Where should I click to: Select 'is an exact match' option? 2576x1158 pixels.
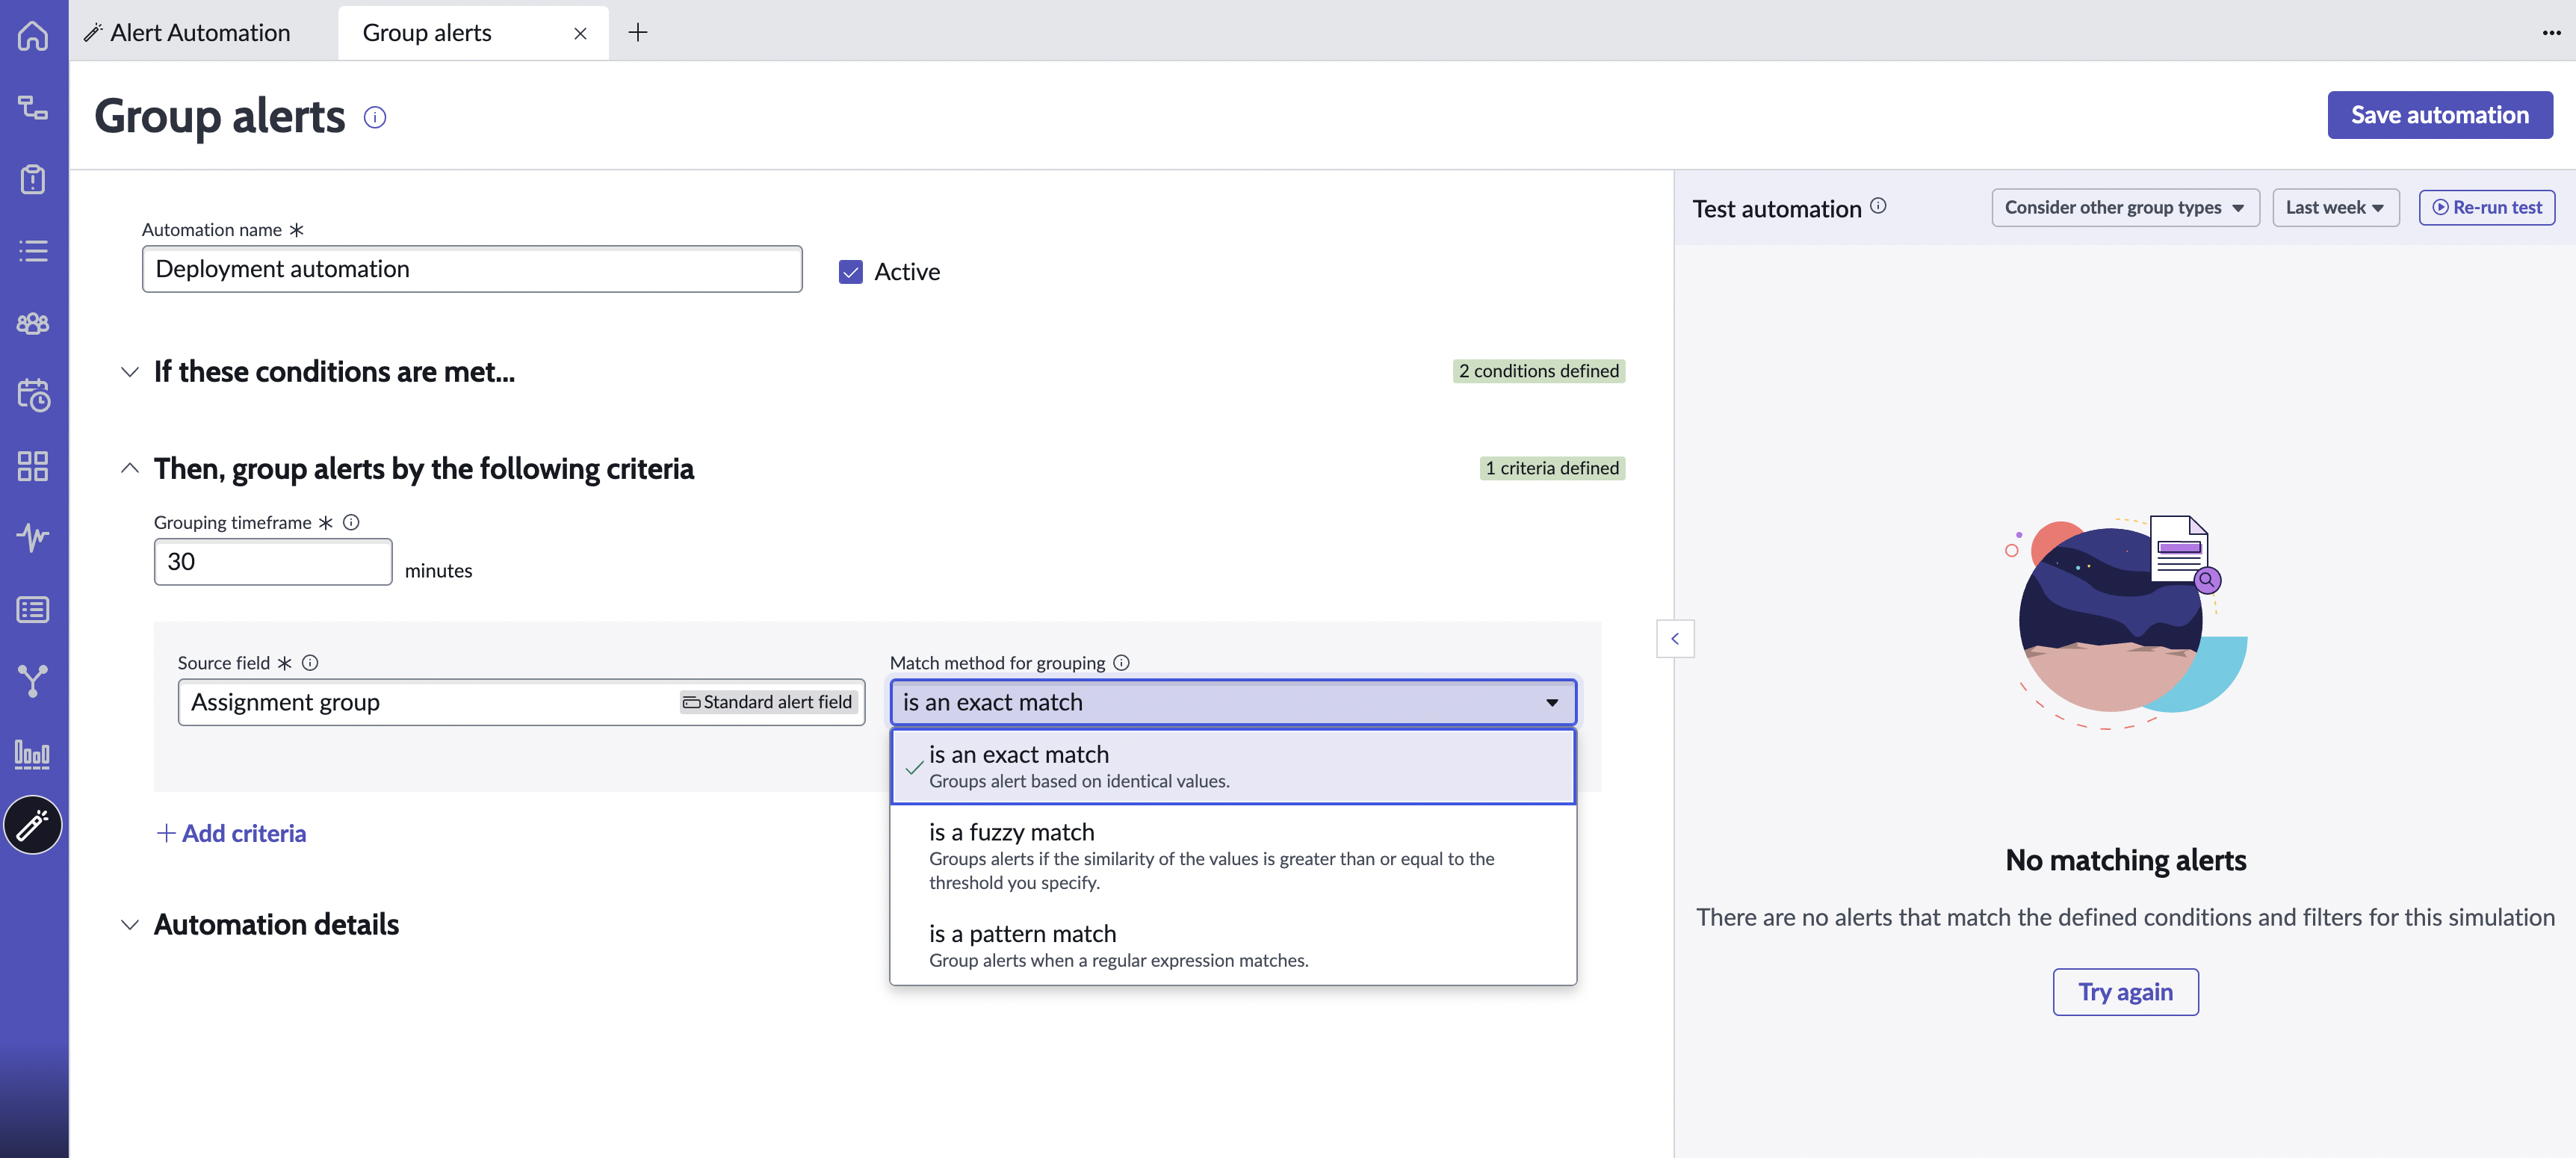click(1233, 766)
